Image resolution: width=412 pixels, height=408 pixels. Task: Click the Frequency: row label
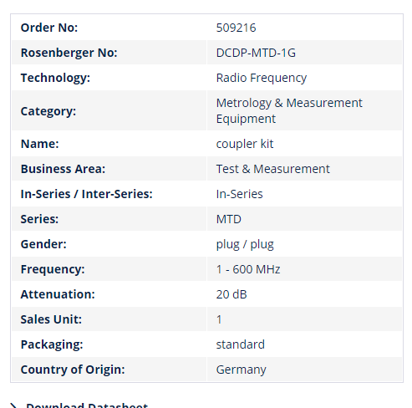pos(53,269)
